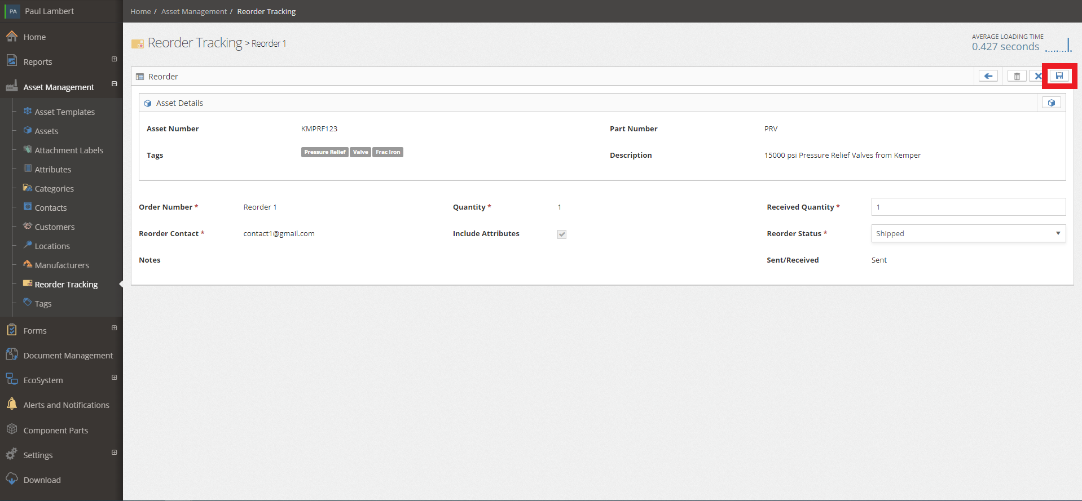1082x501 pixels.
Task: Click the Frac Iron tag
Action: click(388, 152)
